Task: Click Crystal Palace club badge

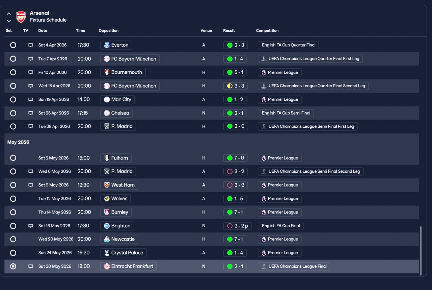Action: point(107,253)
